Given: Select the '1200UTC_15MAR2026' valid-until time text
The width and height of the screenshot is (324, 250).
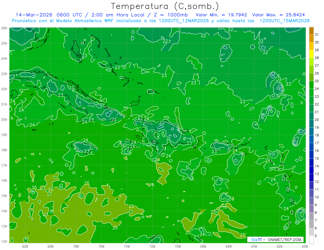Looking at the screenshot, I should click(285, 21).
